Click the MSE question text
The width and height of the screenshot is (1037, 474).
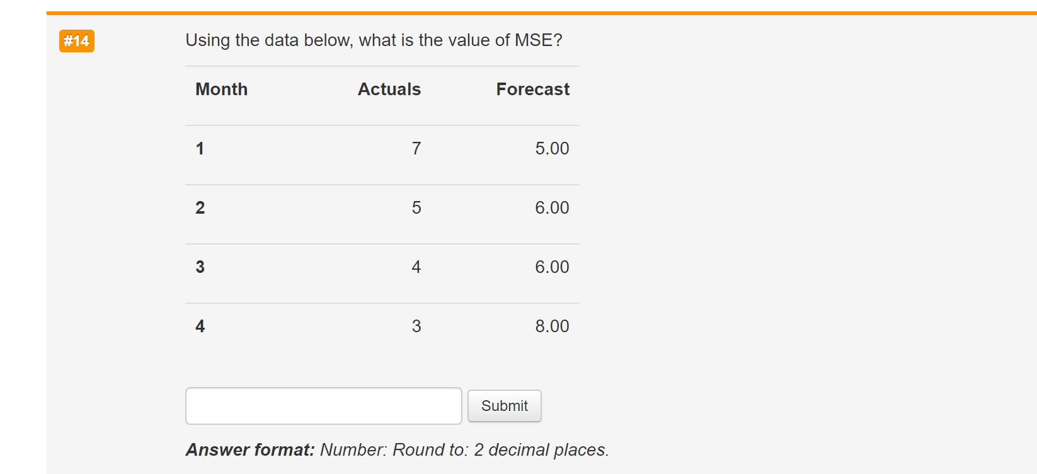pyautogui.click(x=373, y=40)
